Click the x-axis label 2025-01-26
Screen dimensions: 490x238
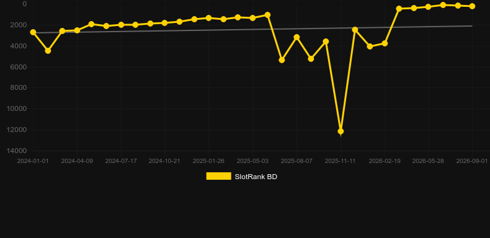[x=208, y=161]
